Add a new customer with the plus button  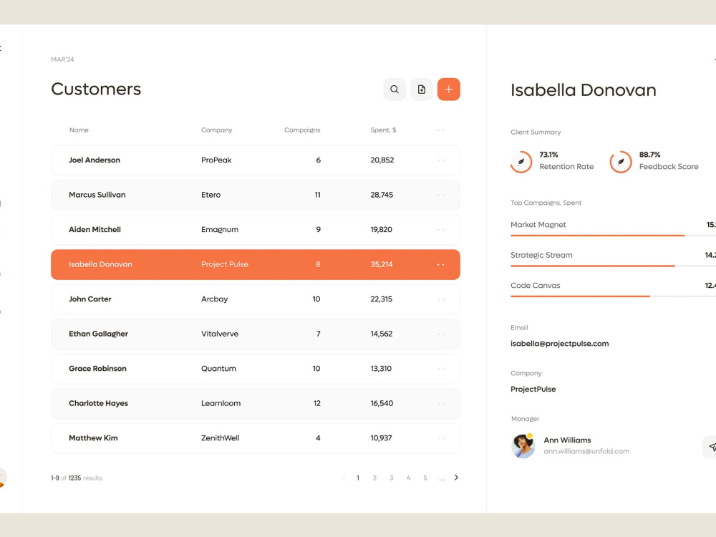[x=449, y=89]
